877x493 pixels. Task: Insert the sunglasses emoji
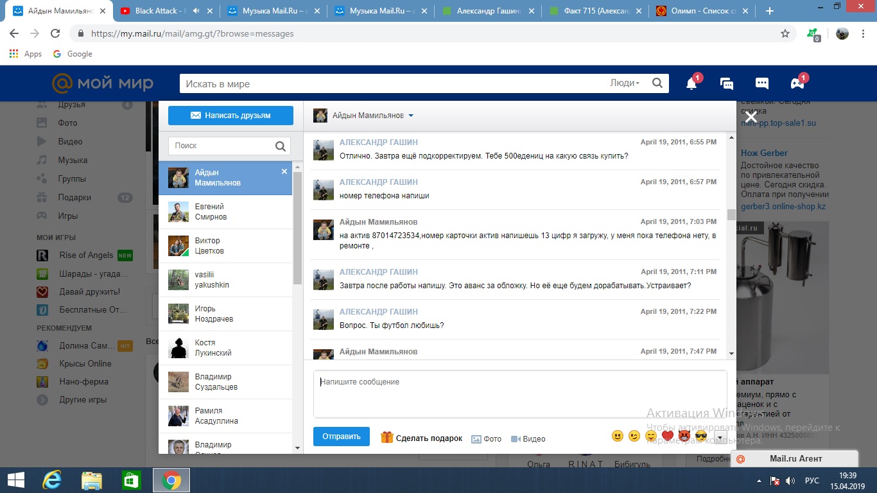pyautogui.click(x=701, y=437)
